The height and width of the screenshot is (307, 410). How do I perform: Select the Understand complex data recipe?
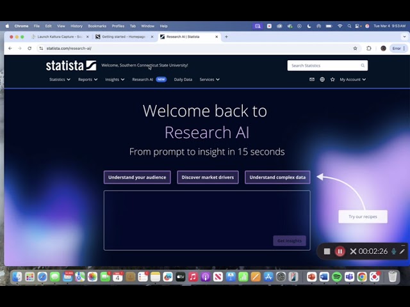coord(277,177)
